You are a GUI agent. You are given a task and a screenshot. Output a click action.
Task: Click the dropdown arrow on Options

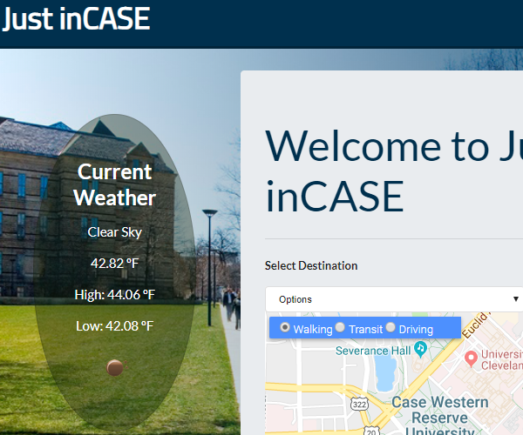tap(515, 299)
